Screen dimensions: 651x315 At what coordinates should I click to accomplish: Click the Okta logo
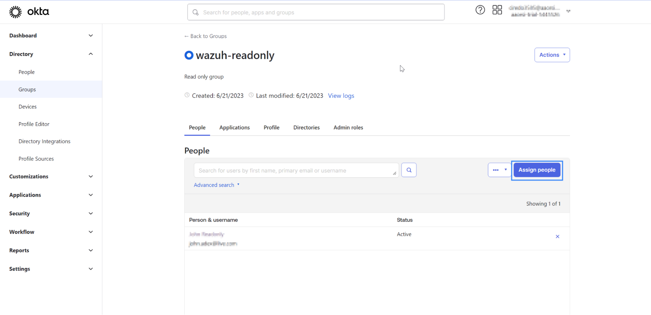pos(29,12)
